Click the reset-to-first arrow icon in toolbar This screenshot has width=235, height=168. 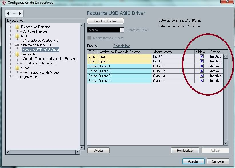coord(20,13)
